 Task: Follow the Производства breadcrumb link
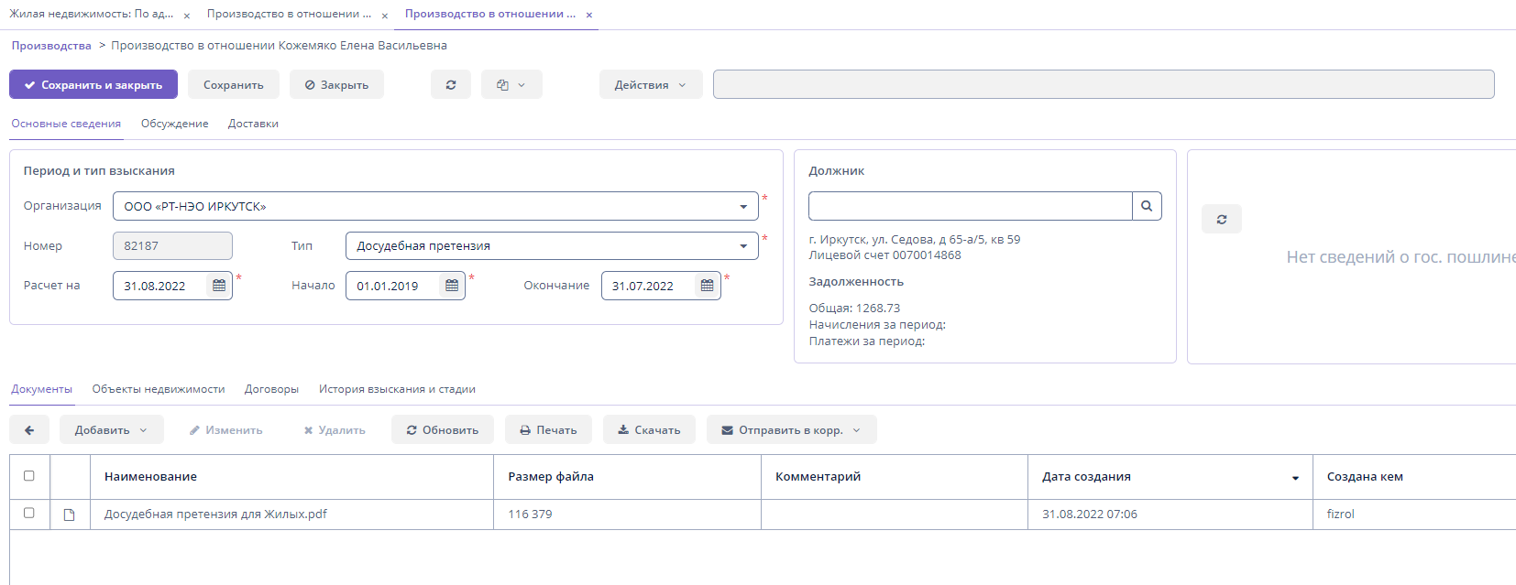coord(51,46)
